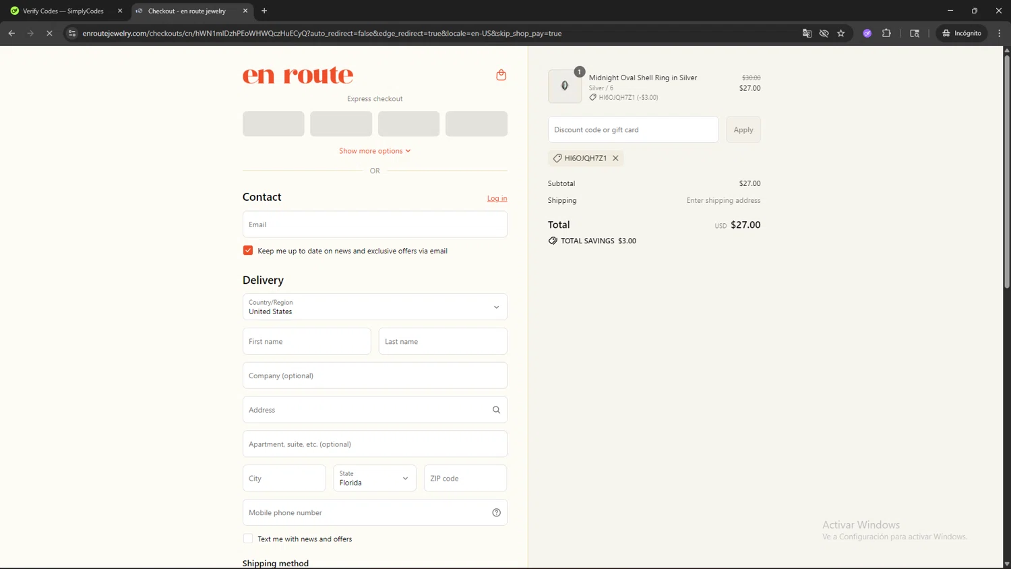
Task: Select the Checkout - en route jewelry tab
Action: coord(191,11)
